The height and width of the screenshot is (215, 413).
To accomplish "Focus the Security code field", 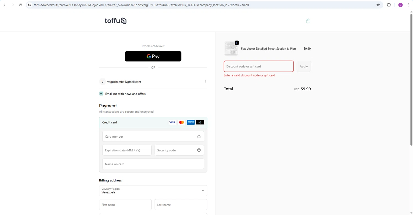I will coord(179,150).
